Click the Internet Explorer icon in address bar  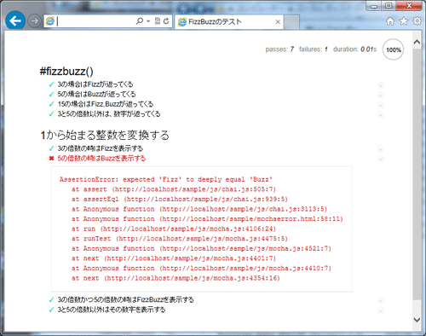(x=50, y=21)
